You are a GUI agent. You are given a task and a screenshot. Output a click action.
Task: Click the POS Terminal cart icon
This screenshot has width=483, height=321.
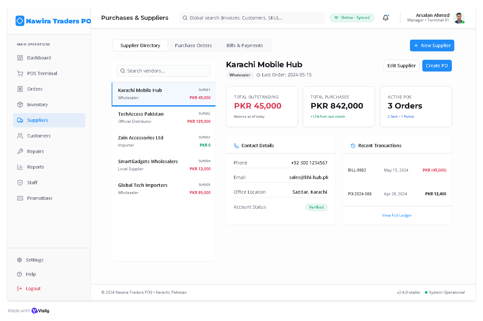pos(20,73)
